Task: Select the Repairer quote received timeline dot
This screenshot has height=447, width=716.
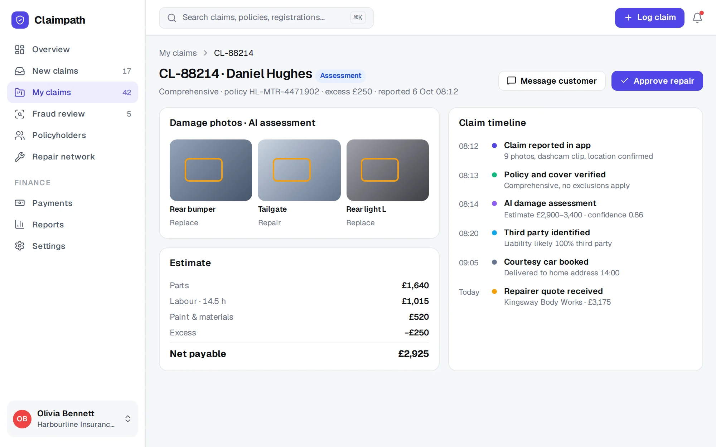Action: 494,291
